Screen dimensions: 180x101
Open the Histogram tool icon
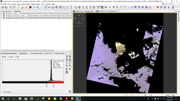coord(53,7)
